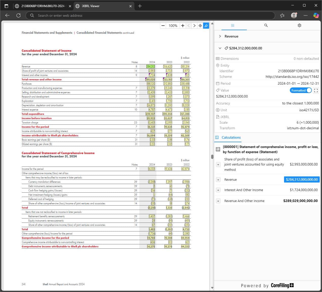Click the $289,029,000,000.00 total value
This screenshot has height=292, width=322.
[x=300, y=201]
